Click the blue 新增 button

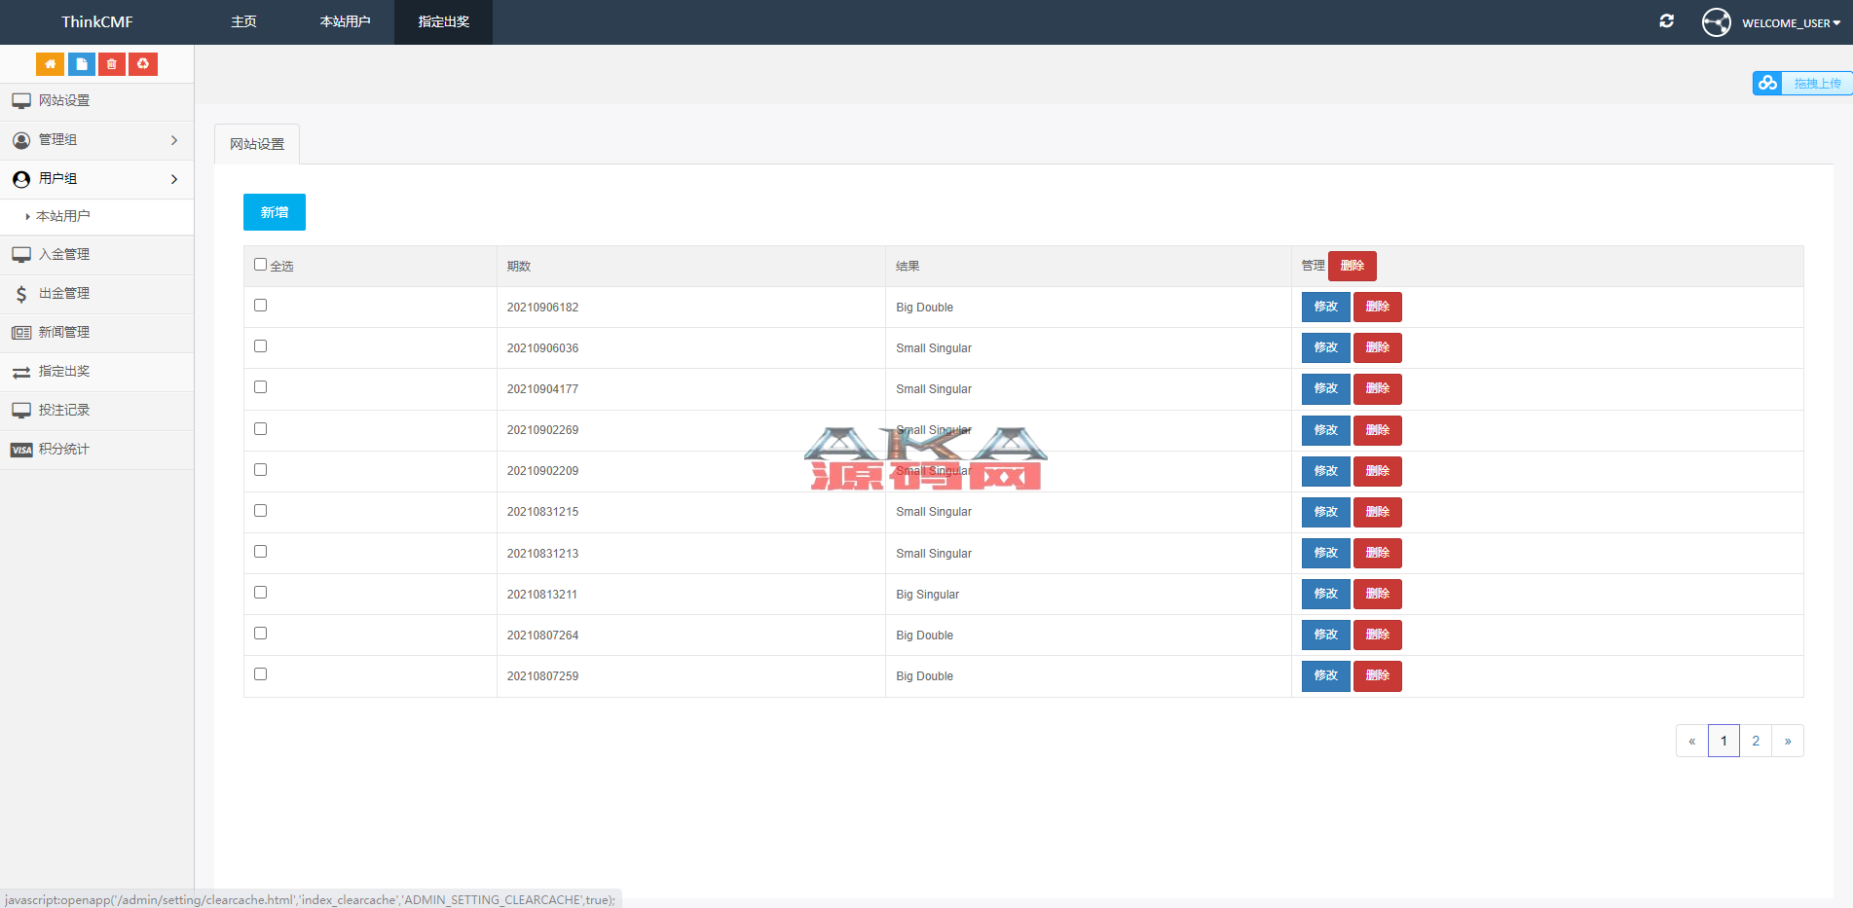pos(274,212)
